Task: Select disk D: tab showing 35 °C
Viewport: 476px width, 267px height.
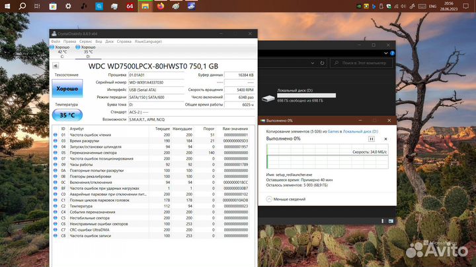Action: (x=88, y=51)
